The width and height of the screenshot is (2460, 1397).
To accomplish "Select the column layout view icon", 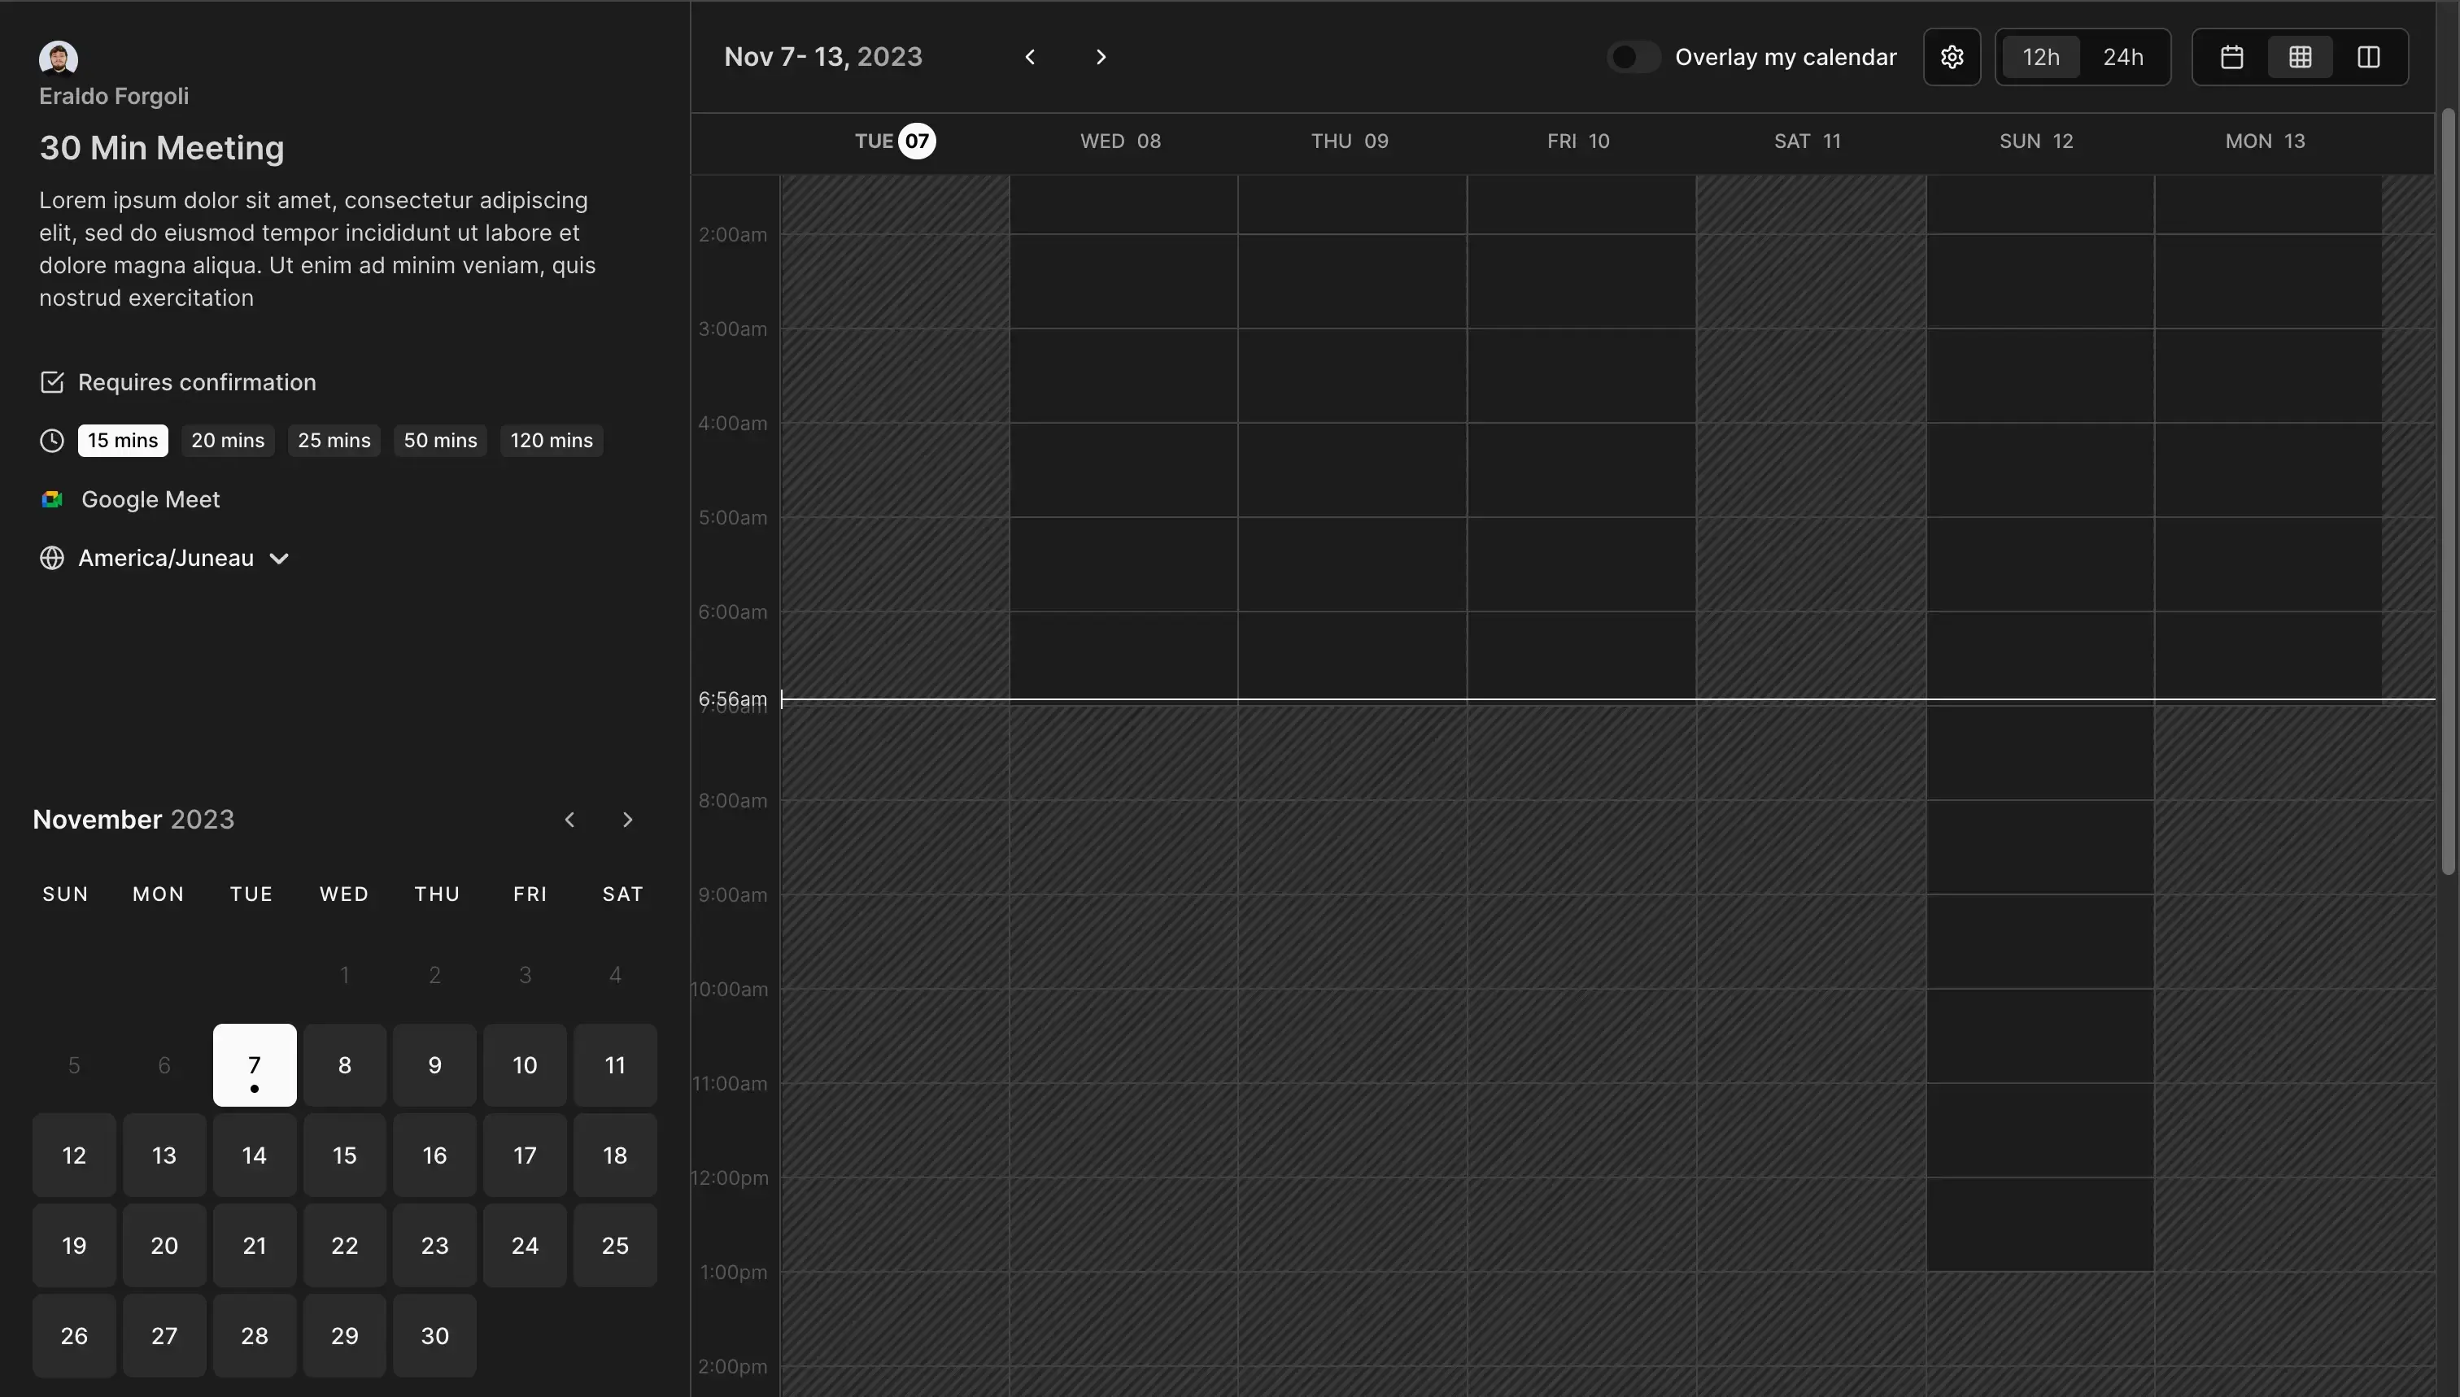I will pos(2368,58).
